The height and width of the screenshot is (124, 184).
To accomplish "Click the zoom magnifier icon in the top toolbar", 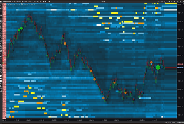I will pyautogui.click(x=38, y=2).
